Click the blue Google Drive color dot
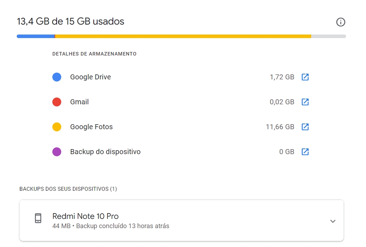 tap(57, 77)
